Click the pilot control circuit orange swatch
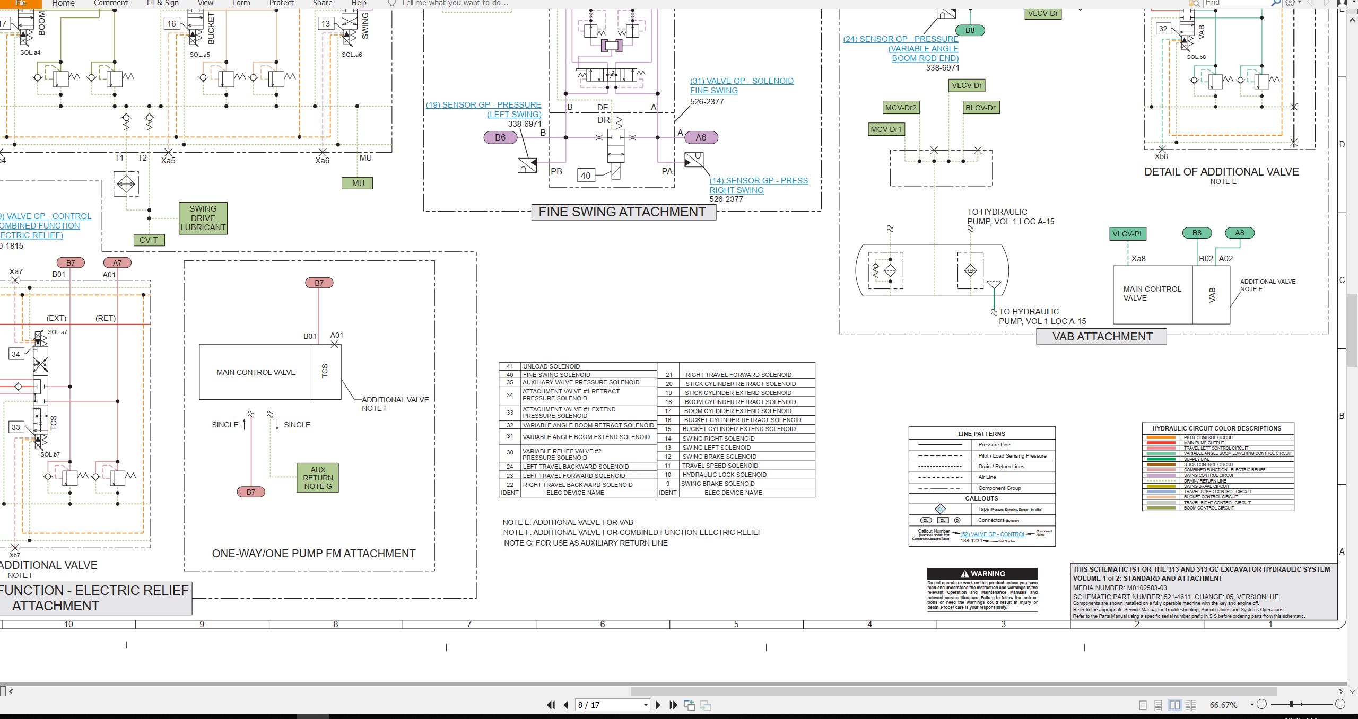This screenshot has width=1358, height=719. (1161, 437)
